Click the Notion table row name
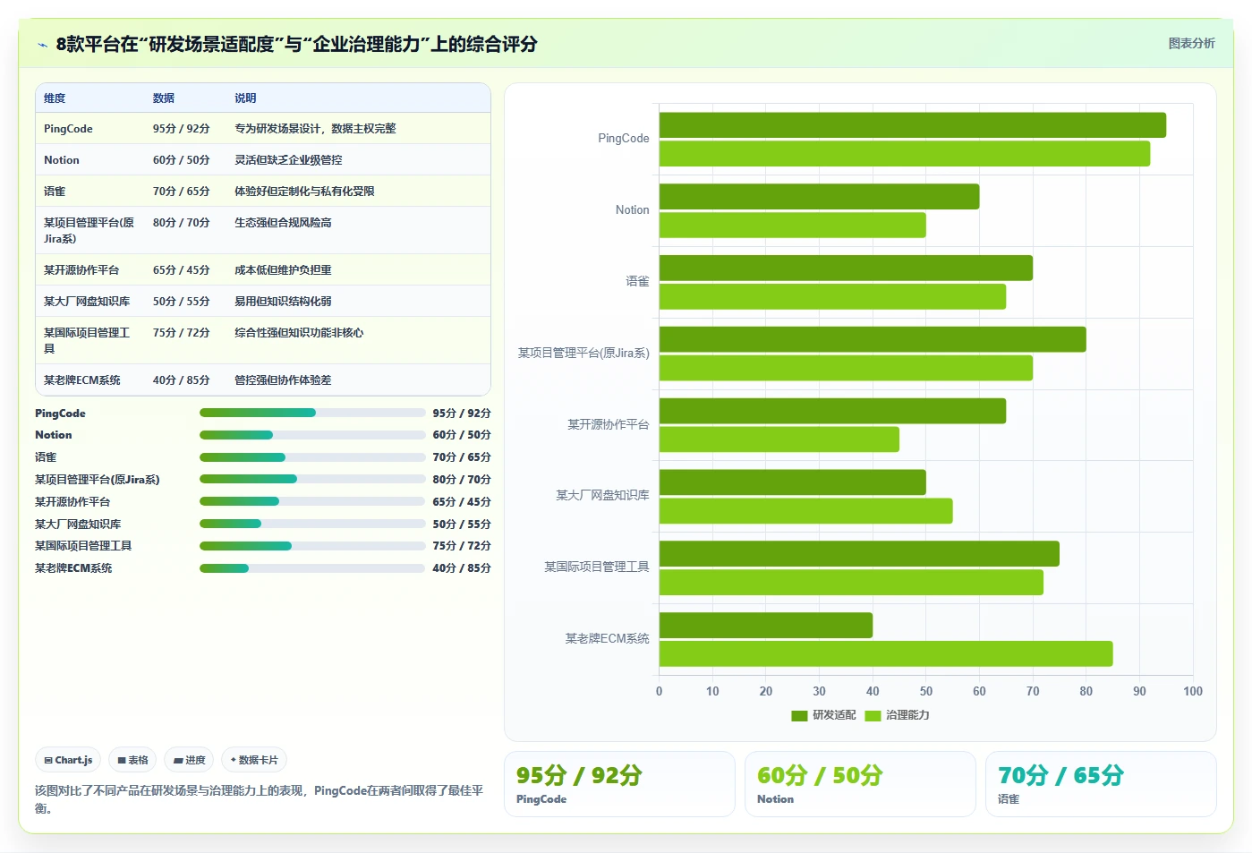This screenshot has height=853, width=1252. [x=61, y=160]
